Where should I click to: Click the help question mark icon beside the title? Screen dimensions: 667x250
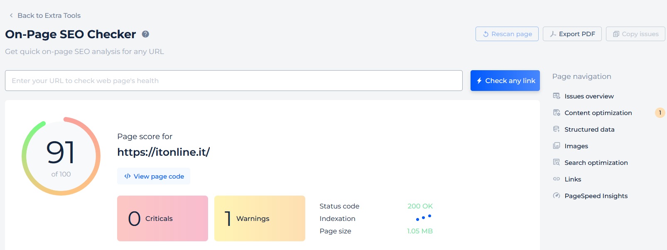coord(145,34)
